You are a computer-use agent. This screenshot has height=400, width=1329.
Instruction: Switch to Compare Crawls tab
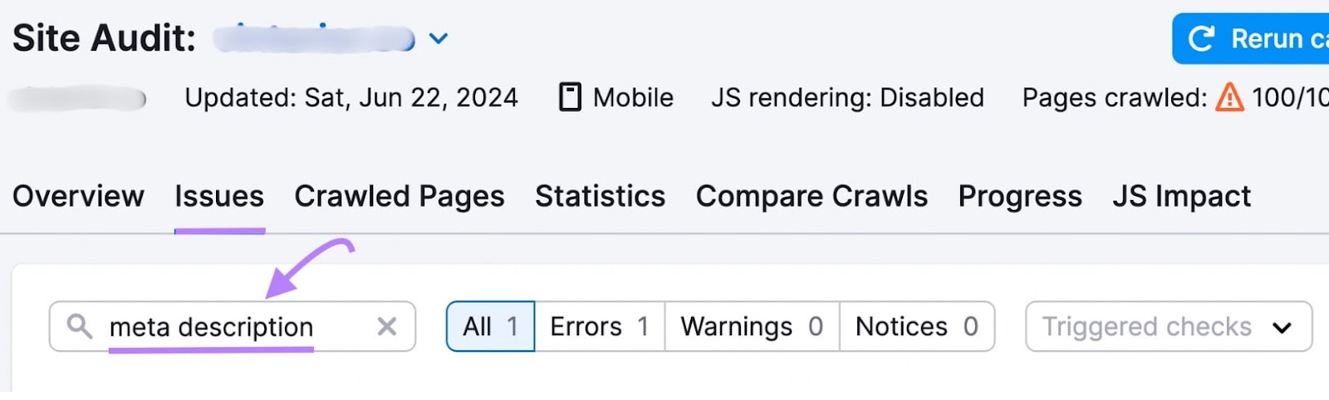click(x=812, y=197)
